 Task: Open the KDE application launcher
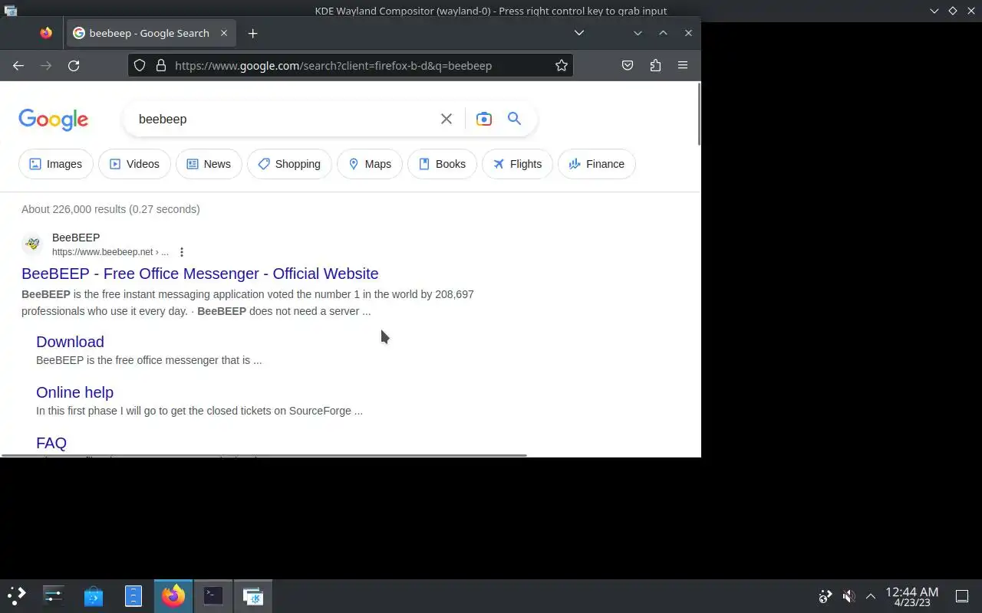17,595
